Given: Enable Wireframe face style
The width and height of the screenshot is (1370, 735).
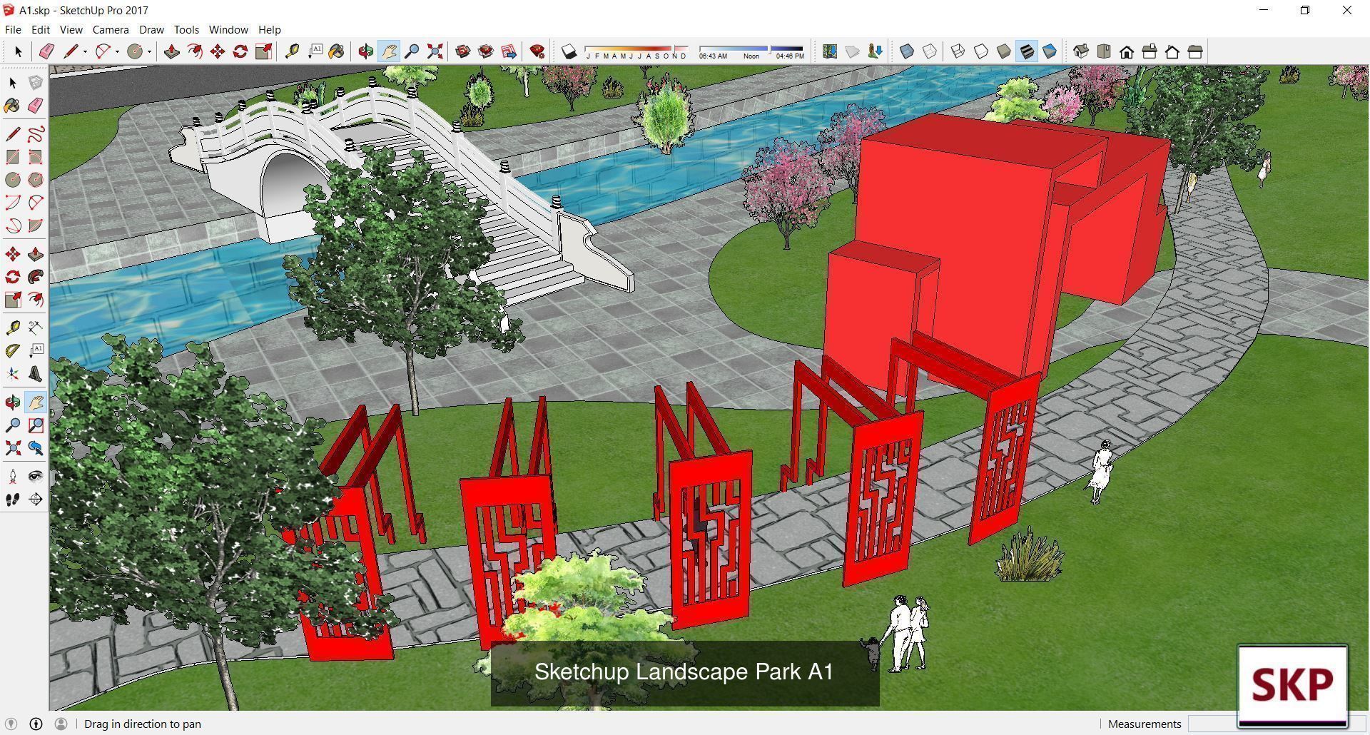Looking at the screenshot, I should click(958, 51).
